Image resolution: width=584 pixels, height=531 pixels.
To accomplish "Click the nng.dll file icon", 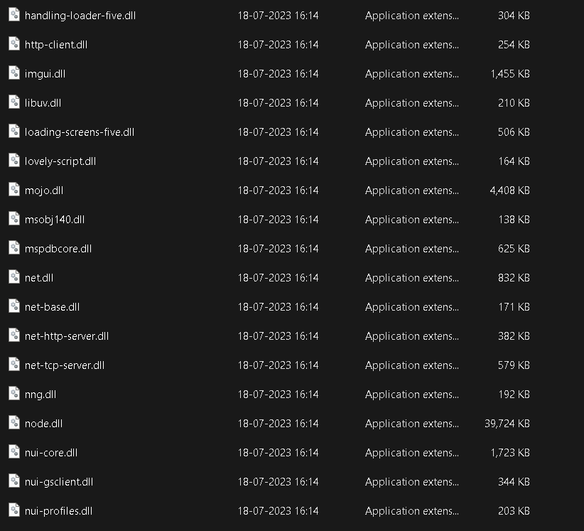I will (x=14, y=394).
